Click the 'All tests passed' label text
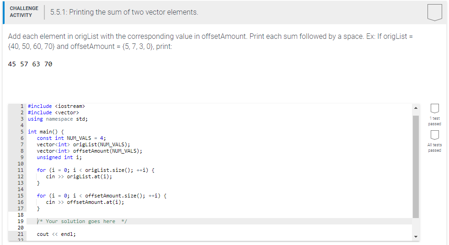Image resolution: width=449 pixels, height=245 pixels. pos(434,148)
